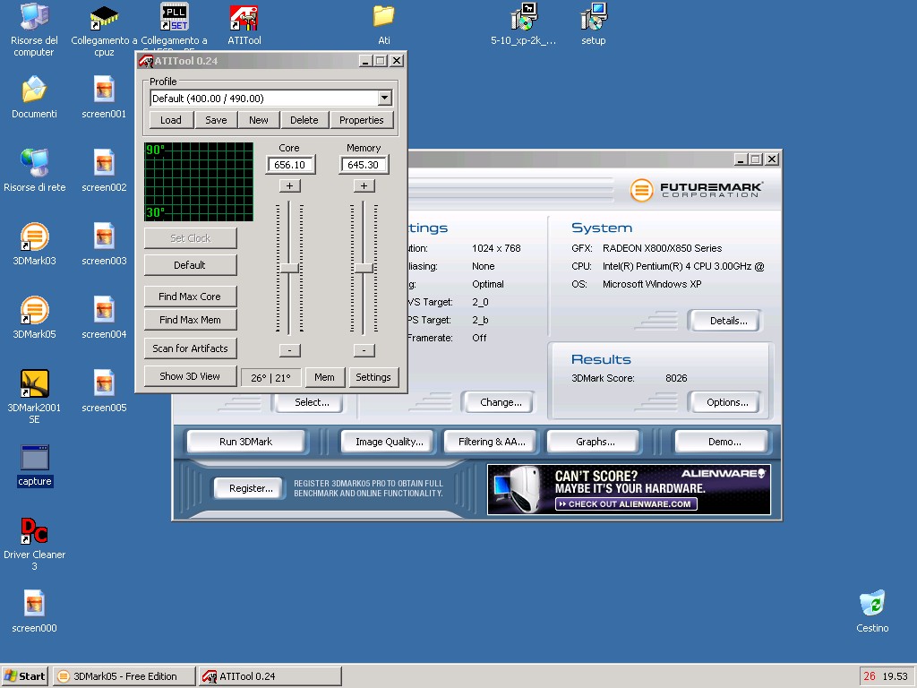Decrease Core clock with minus button
This screenshot has width=917, height=688.
[289, 350]
